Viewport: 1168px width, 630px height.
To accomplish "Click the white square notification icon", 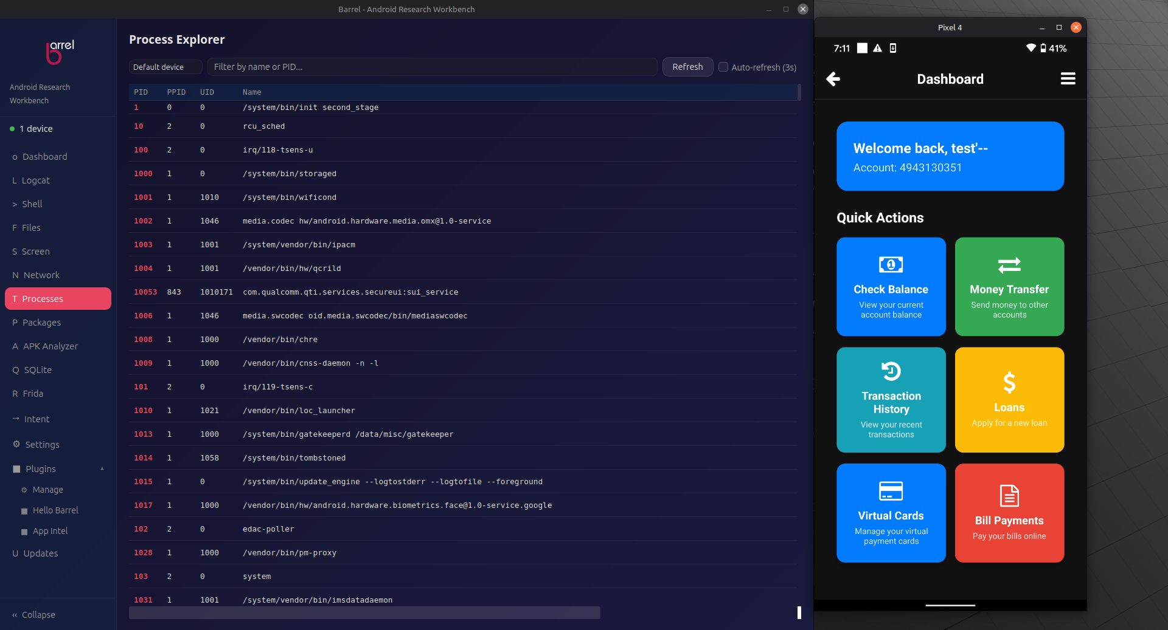I will (862, 48).
